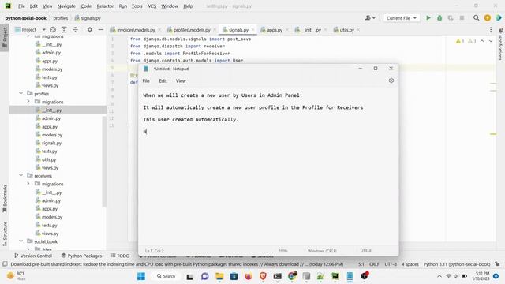Open the TODO tool window

120,256
